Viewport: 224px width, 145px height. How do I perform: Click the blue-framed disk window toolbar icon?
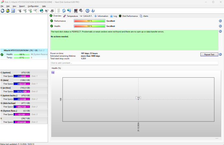[x=13, y=11]
